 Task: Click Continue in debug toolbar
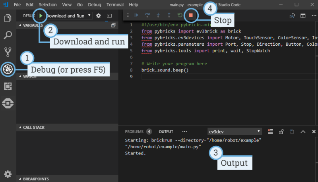136,15
